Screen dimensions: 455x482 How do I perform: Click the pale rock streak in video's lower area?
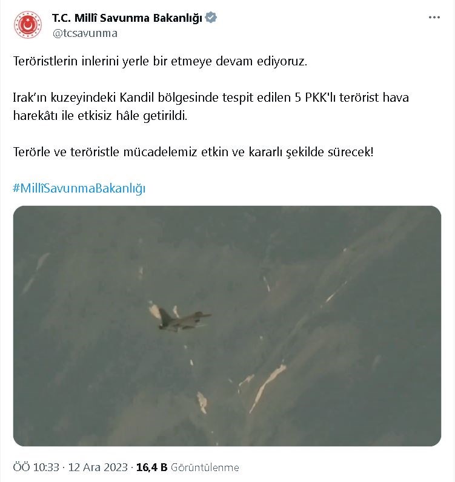coord(267,388)
